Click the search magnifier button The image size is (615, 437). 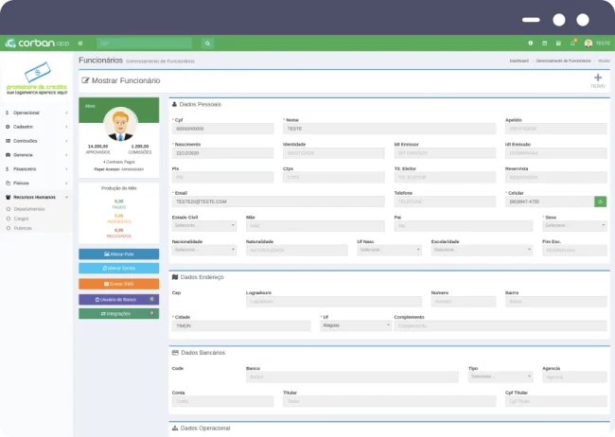tap(207, 44)
